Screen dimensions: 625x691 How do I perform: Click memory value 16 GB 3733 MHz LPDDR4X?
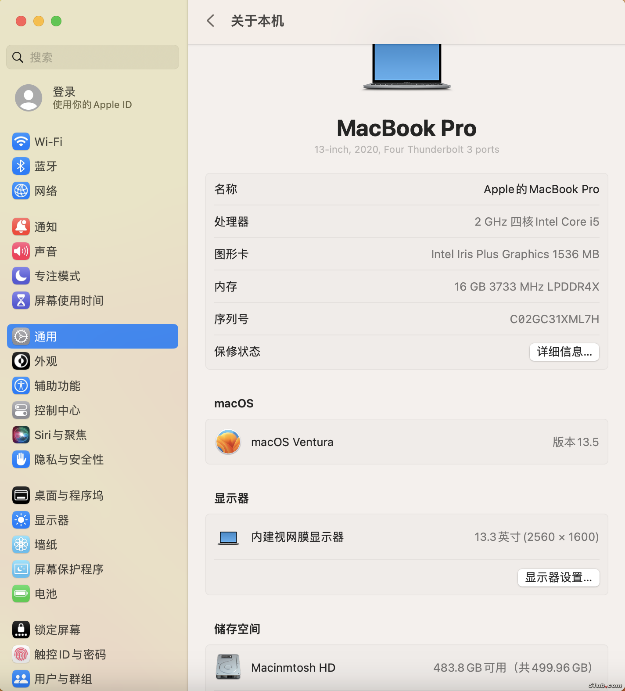(x=526, y=287)
